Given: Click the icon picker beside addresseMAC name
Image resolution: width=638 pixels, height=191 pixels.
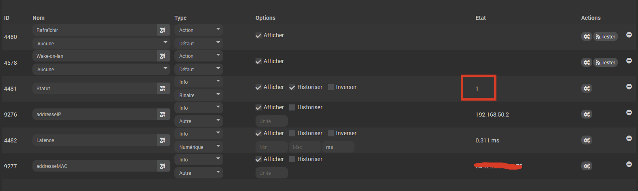Looking at the screenshot, I should pos(163,166).
